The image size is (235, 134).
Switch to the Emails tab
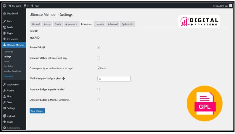(58, 24)
